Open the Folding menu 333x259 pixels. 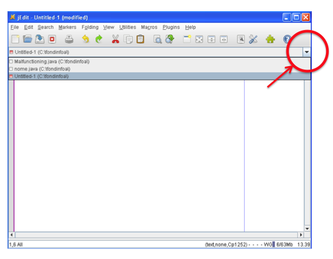pyautogui.click(x=90, y=27)
